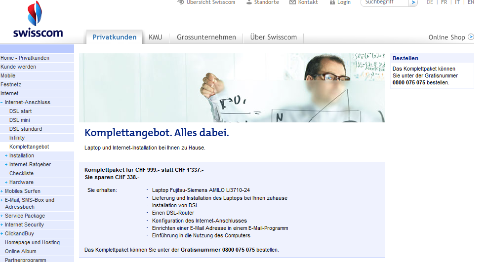Viewport: 487px width, 262px height.
Task: Expand E-Mail, SMS-Box und Adressbuch
Action: pos(2,200)
